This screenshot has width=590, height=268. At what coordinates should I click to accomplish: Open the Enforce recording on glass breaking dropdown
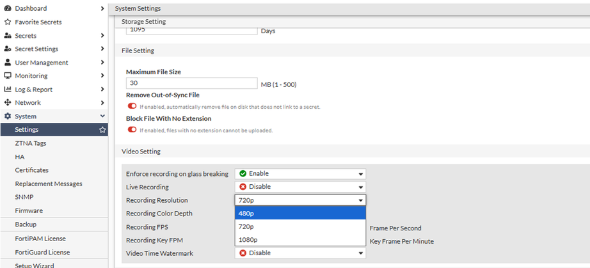[300, 173]
